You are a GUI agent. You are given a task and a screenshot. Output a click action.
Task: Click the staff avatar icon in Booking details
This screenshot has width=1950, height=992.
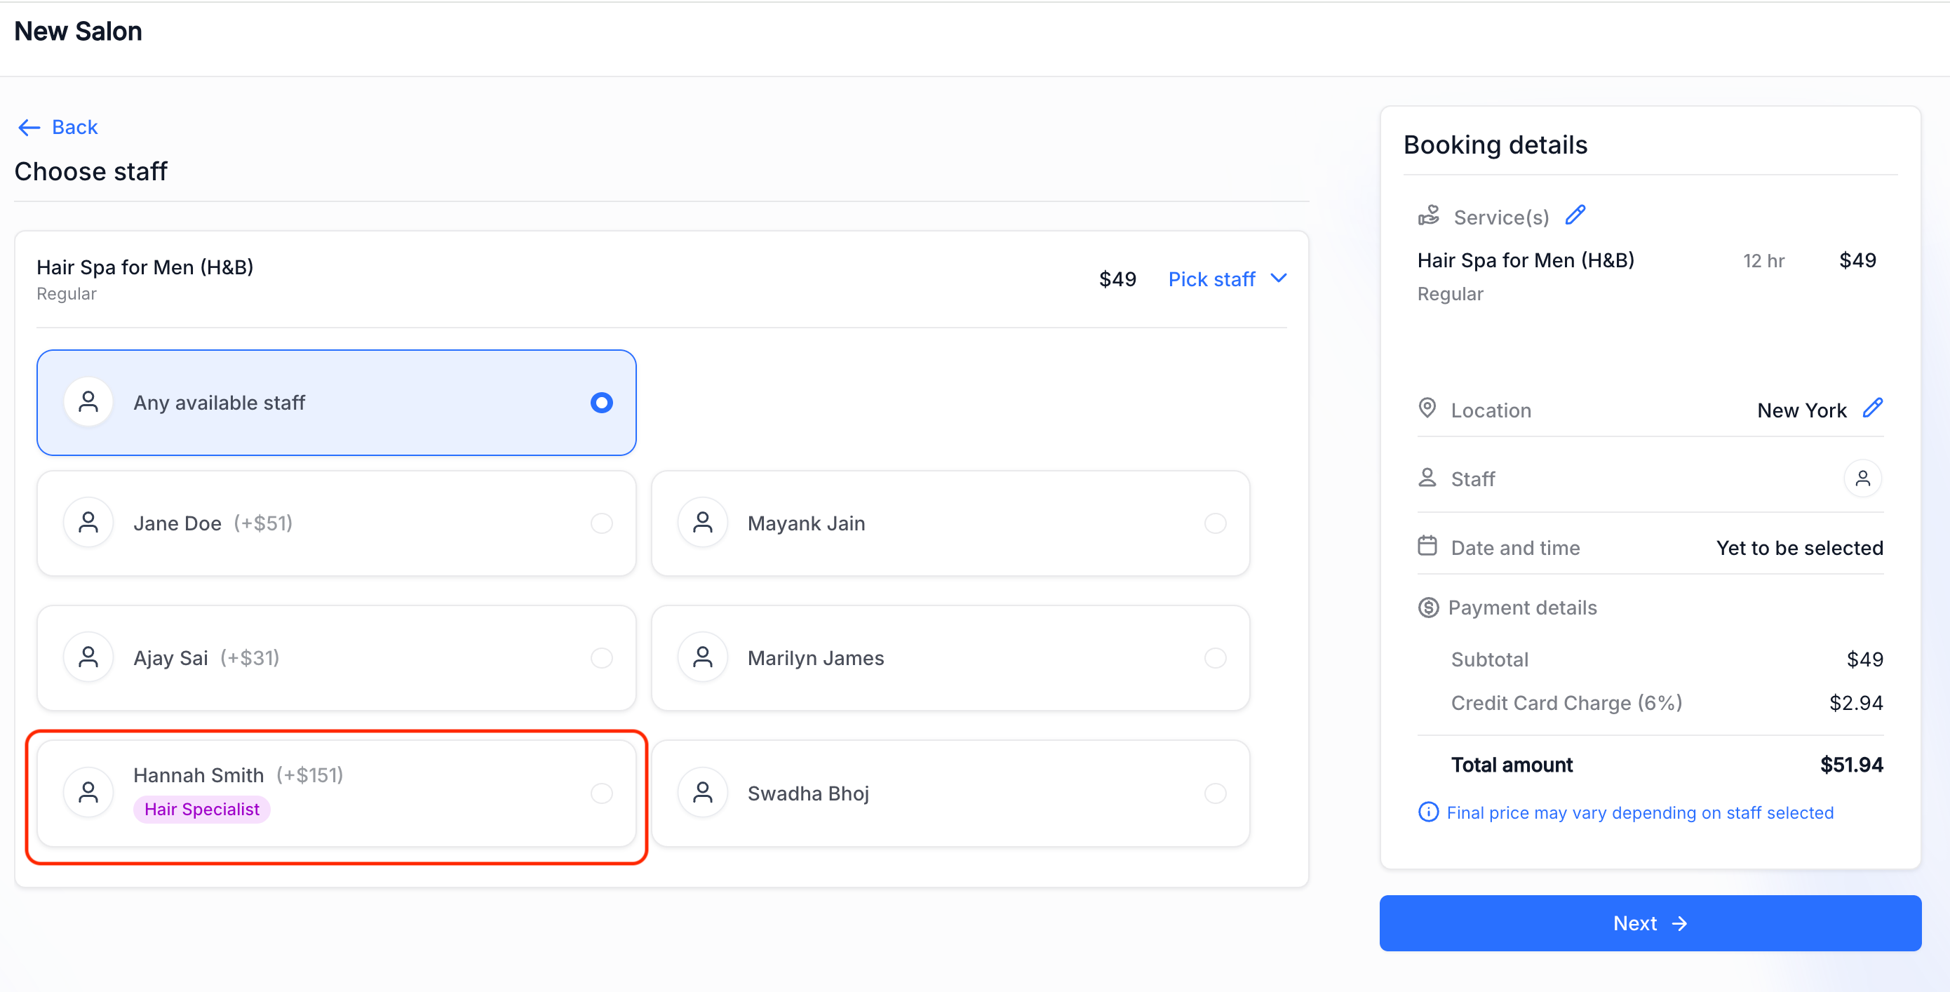coord(1863,478)
